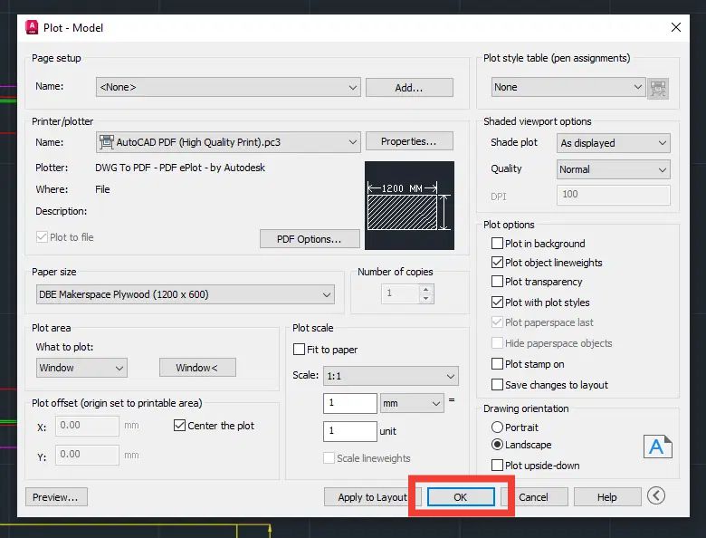The image size is (706, 538).
Task: Click the Plot offset Y field
Action: point(87,455)
